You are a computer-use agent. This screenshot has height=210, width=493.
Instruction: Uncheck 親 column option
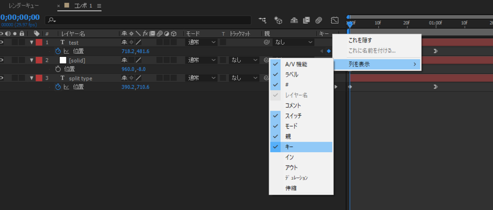[x=301, y=136]
